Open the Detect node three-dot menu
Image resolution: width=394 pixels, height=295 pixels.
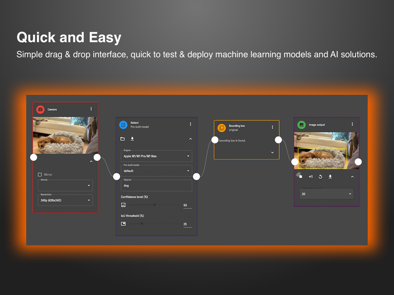pos(190,124)
